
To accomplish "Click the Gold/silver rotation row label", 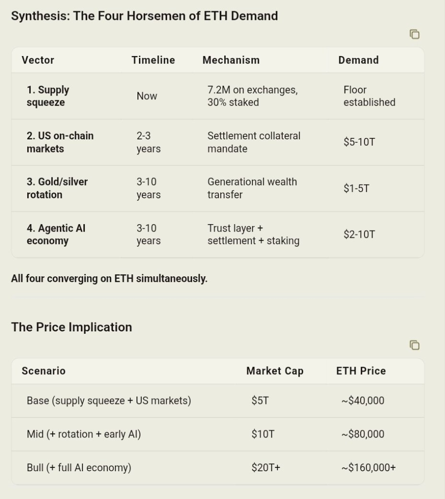I will point(57,188).
